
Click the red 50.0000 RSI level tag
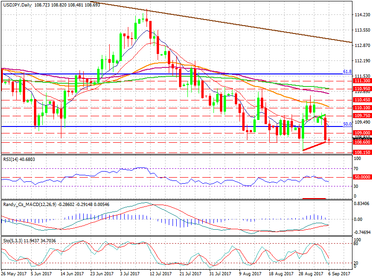point(362,177)
